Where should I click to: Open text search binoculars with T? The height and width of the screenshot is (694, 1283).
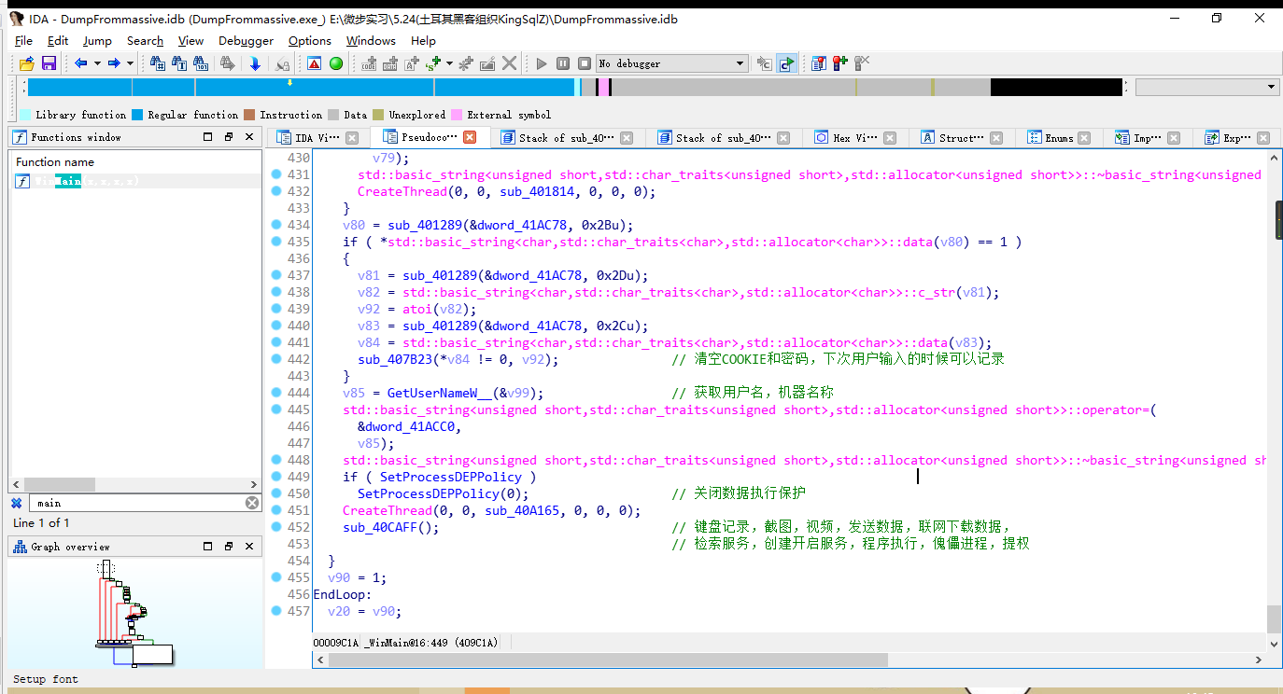coord(180,63)
